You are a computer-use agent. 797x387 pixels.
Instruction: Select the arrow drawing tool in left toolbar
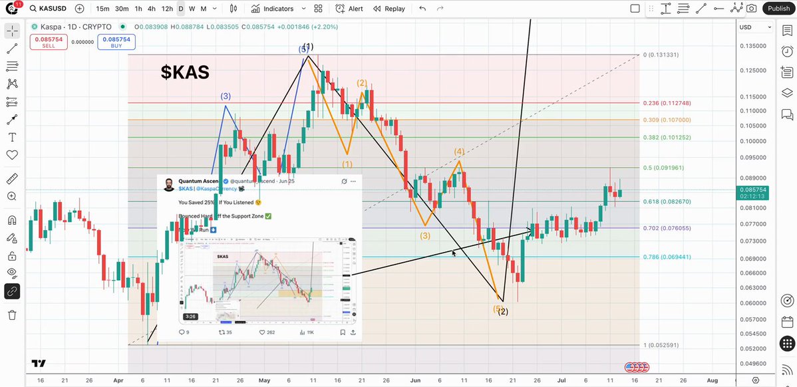pyautogui.click(x=12, y=119)
